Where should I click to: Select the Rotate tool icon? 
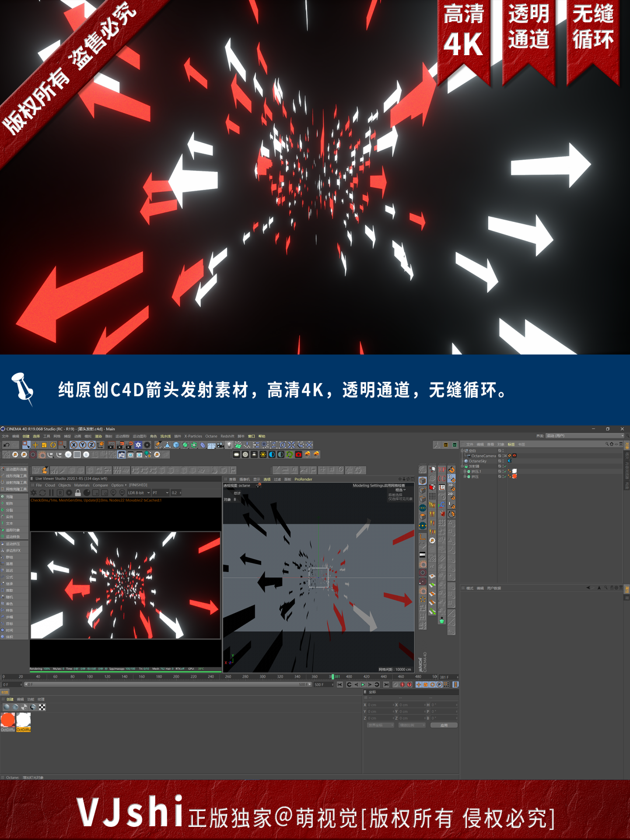(x=53, y=445)
